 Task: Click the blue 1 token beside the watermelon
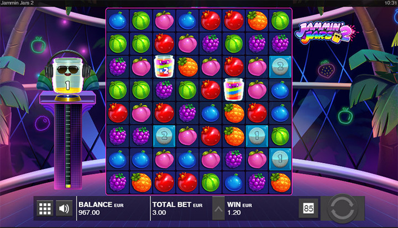257,136
